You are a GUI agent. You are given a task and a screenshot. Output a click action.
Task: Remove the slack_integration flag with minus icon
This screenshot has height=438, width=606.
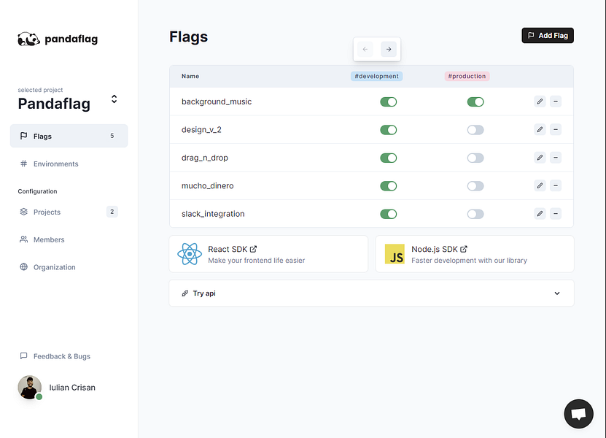point(556,214)
